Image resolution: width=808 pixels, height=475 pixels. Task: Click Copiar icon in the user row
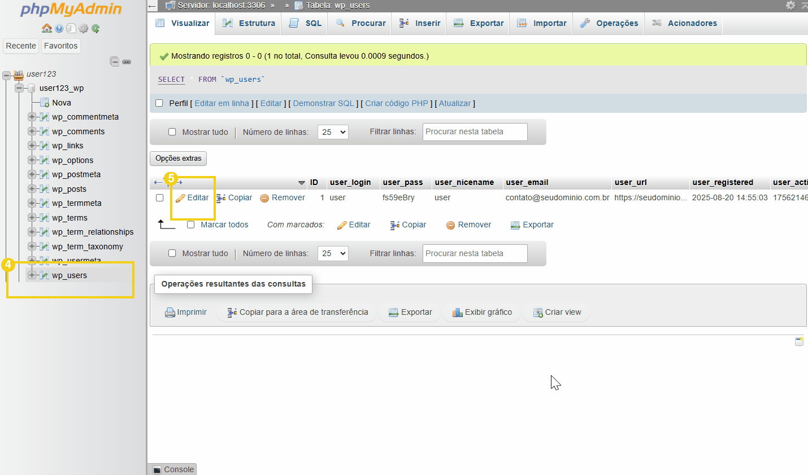[x=221, y=198]
